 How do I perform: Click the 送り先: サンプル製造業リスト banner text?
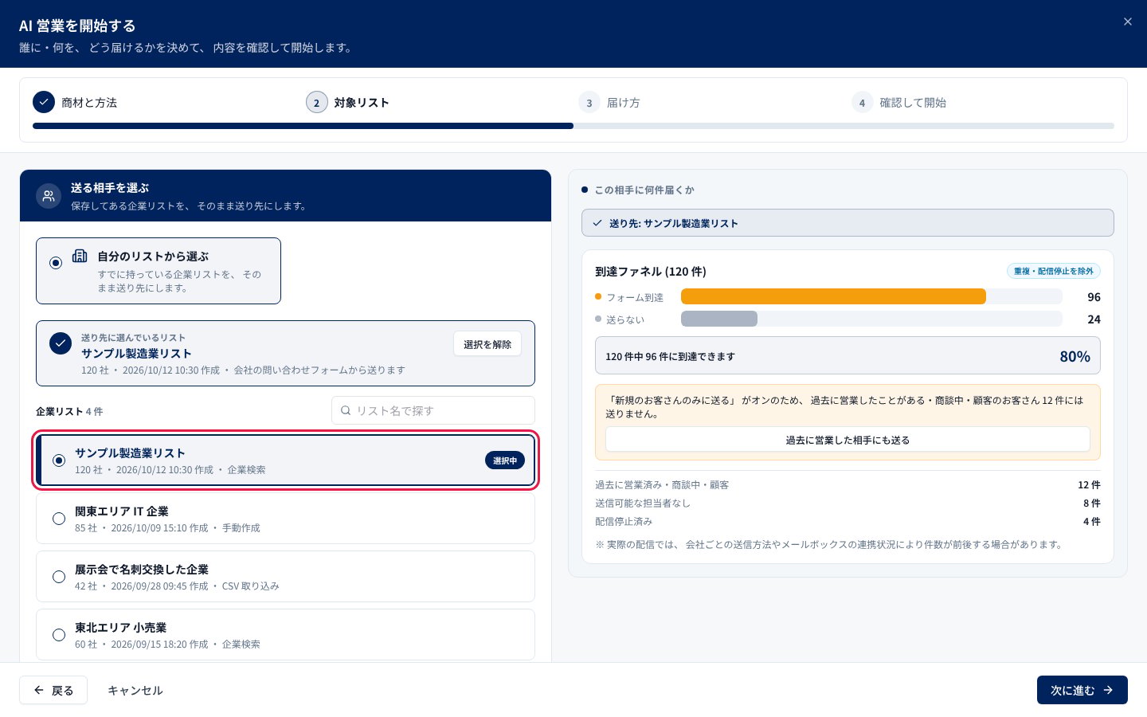674,223
